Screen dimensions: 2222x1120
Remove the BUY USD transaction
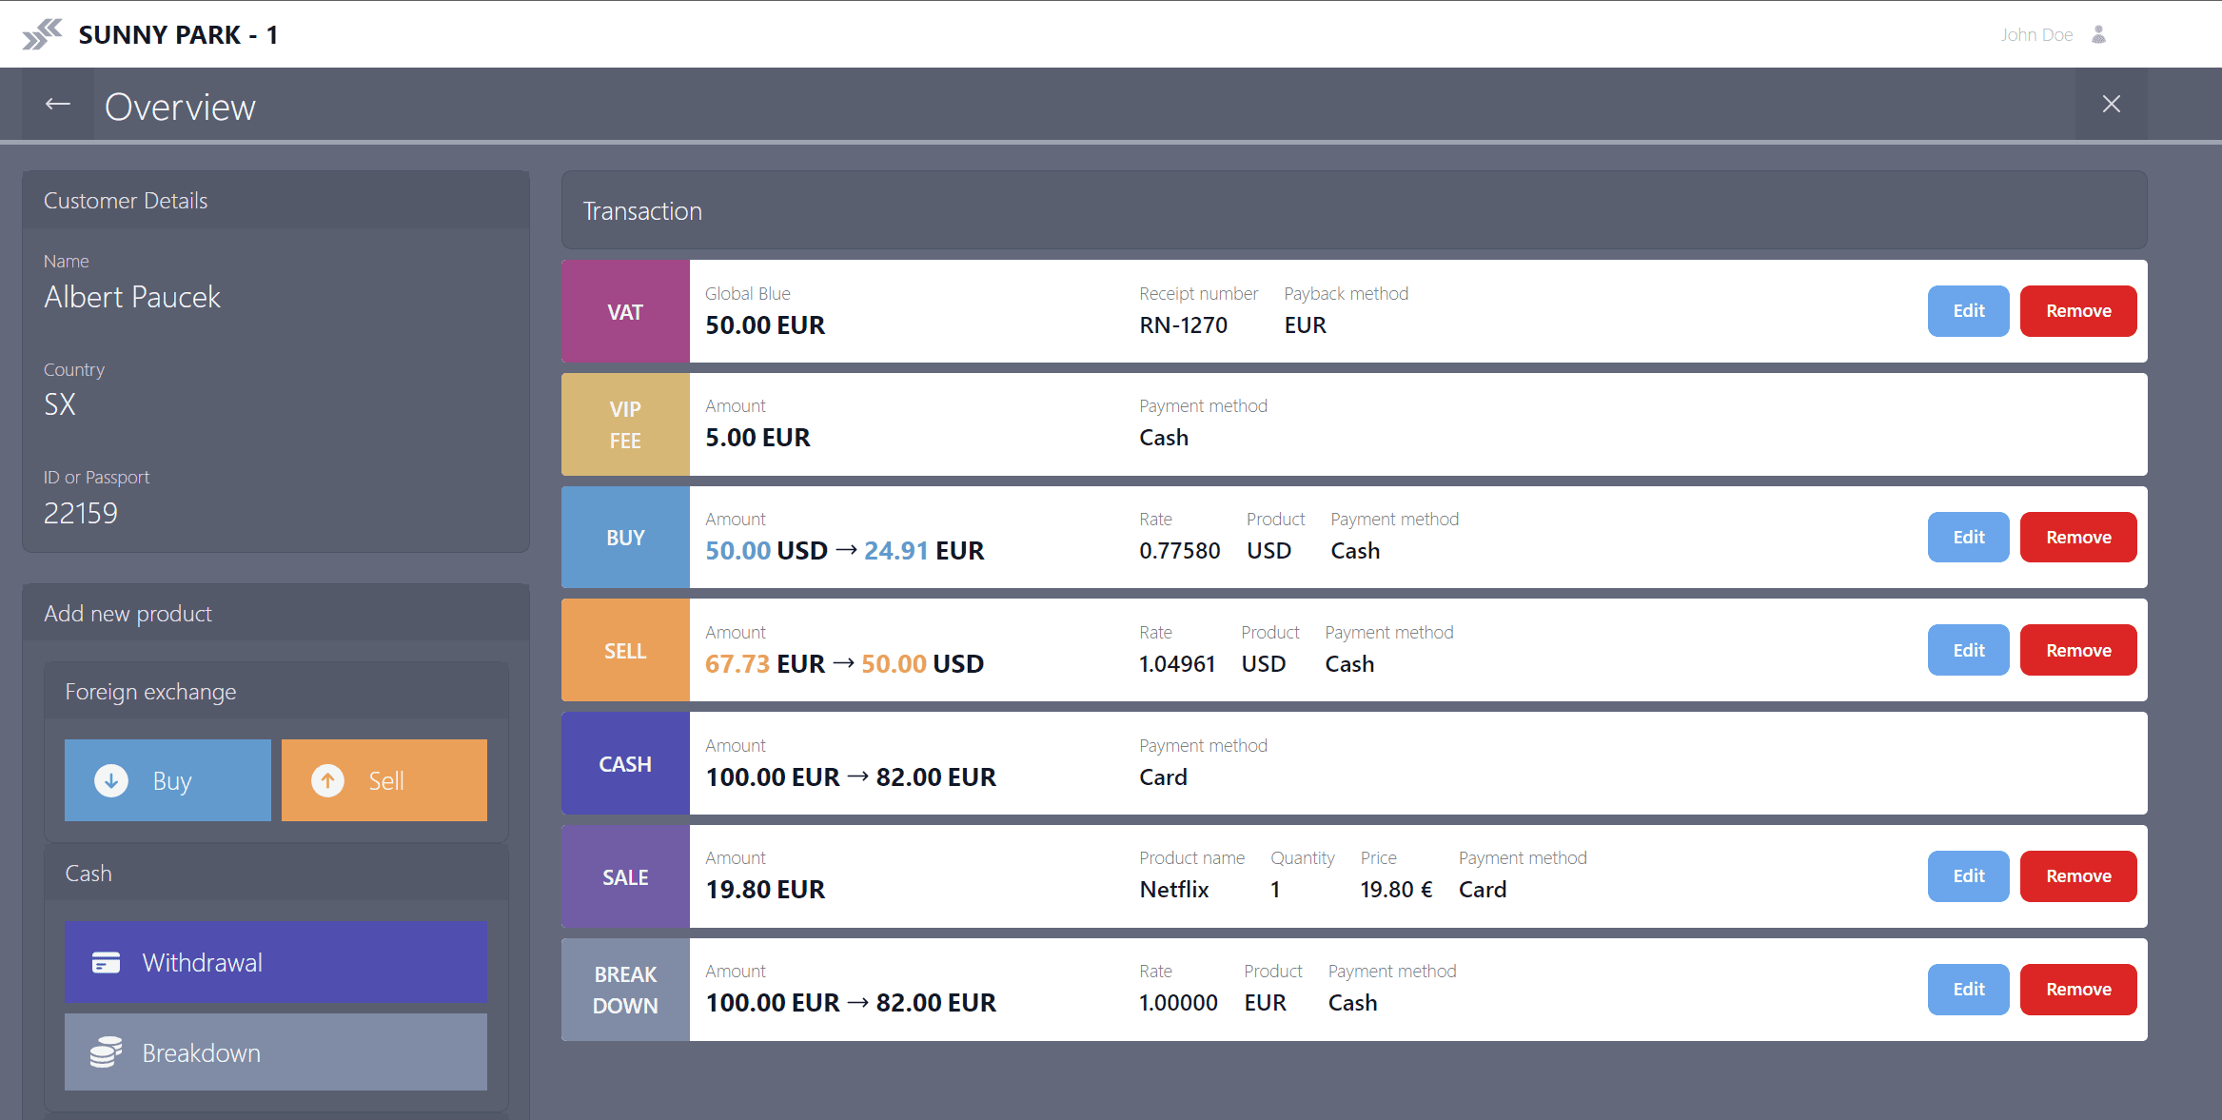(x=2078, y=538)
